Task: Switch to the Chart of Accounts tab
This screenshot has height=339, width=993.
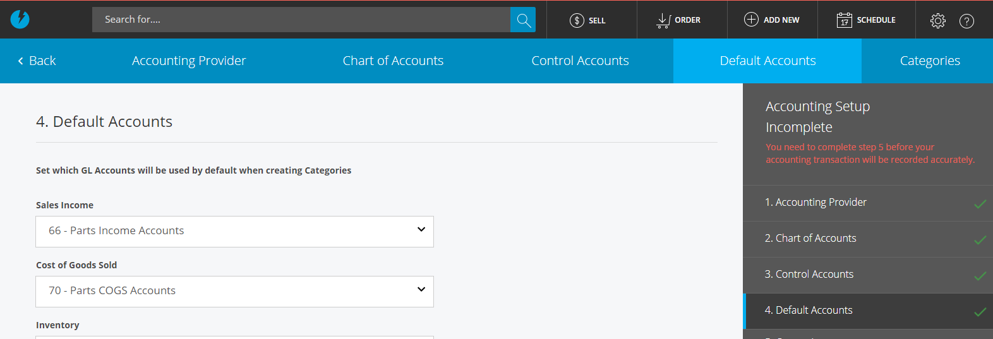Action: point(393,61)
